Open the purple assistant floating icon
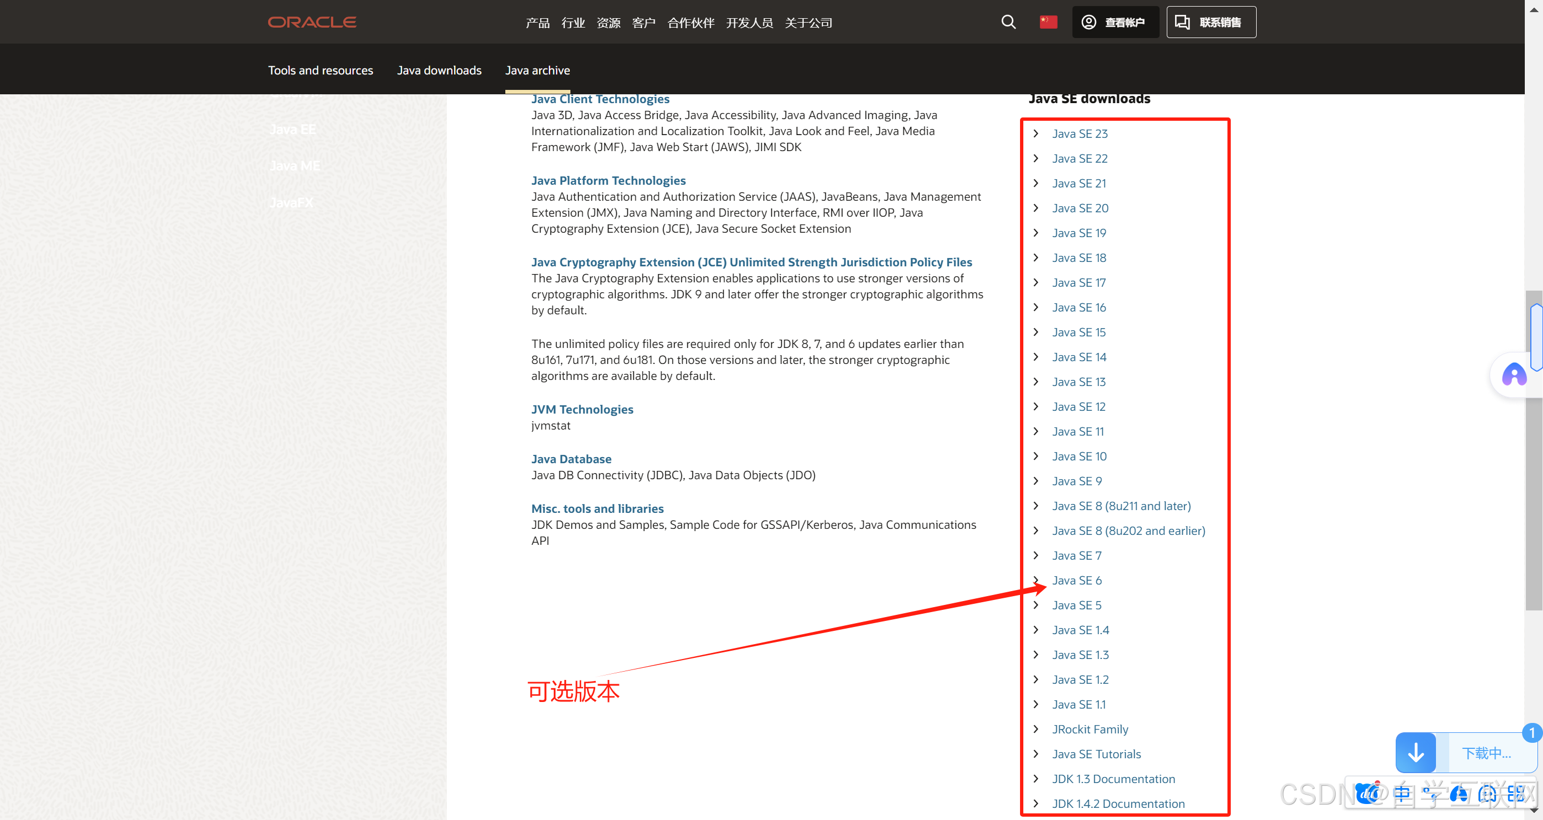This screenshot has height=820, width=1543. [1514, 376]
